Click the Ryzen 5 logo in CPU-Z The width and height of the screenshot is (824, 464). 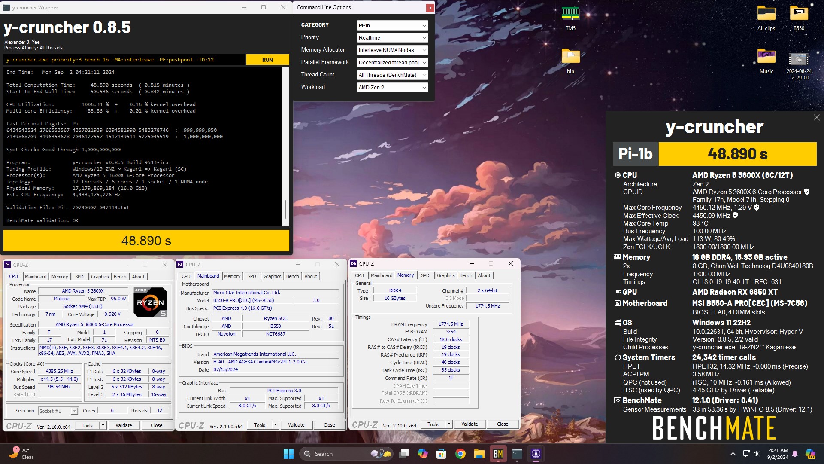pos(150,302)
